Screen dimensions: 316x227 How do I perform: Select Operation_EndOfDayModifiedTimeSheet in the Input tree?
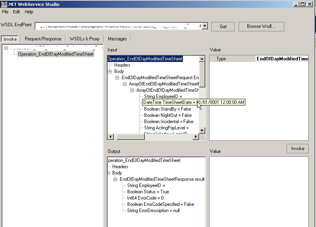tap(145, 59)
